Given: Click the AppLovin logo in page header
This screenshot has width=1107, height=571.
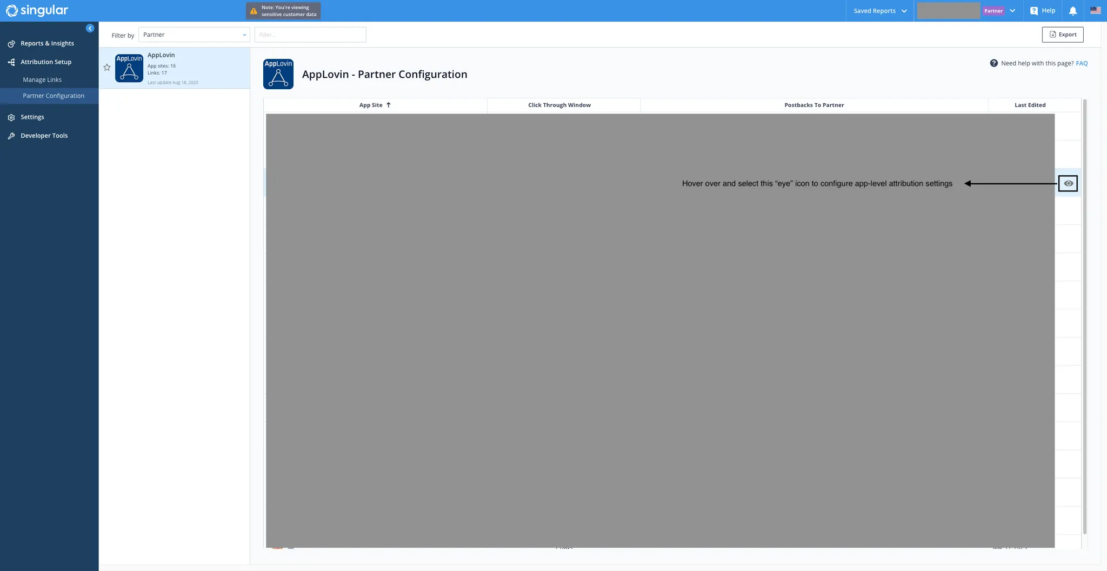Looking at the screenshot, I should [x=278, y=74].
